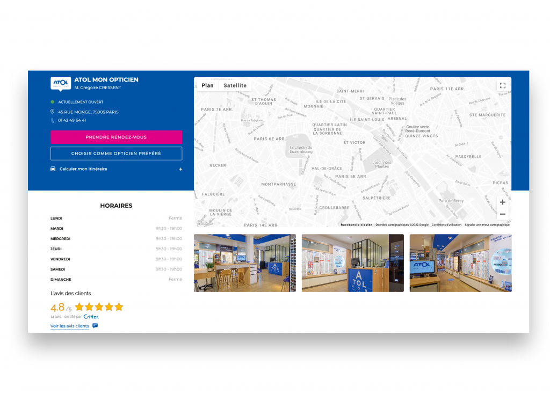550x394 pixels.
Task: Click Choisir comme opticien préféré button
Action: tap(116, 154)
